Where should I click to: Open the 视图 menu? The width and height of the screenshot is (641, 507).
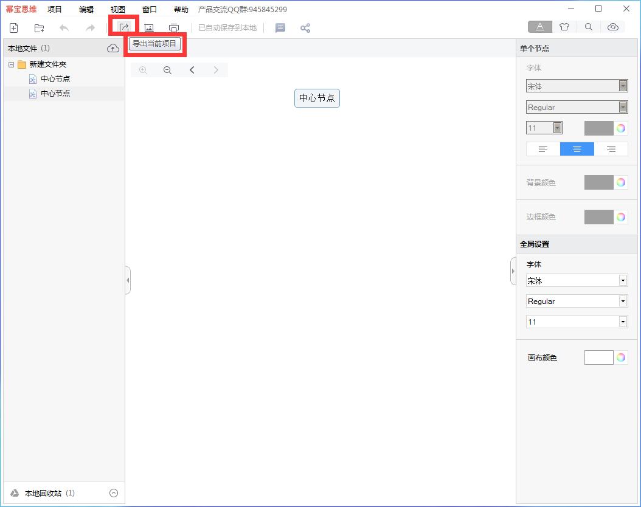(x=118, y=10)
